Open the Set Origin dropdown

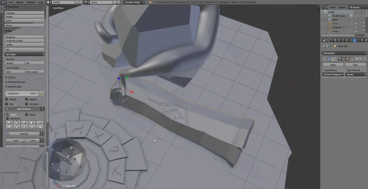point(25,54)
